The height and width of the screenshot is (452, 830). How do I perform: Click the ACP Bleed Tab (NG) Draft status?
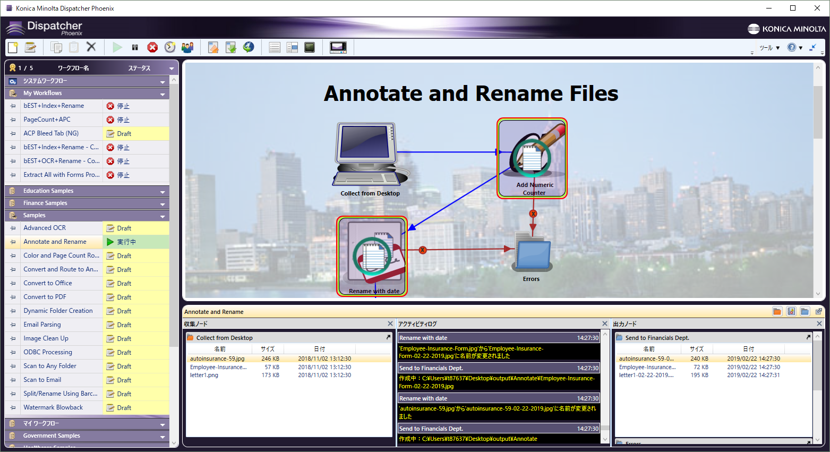[x=136, y=133]
